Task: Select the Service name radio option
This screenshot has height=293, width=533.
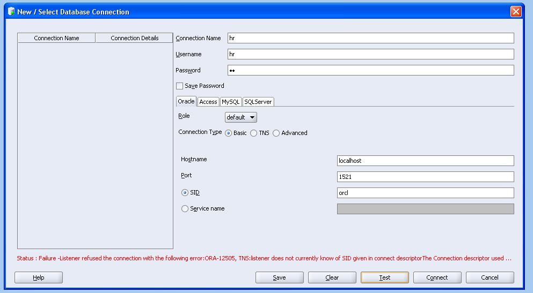Action: click(x=185, y=208)
